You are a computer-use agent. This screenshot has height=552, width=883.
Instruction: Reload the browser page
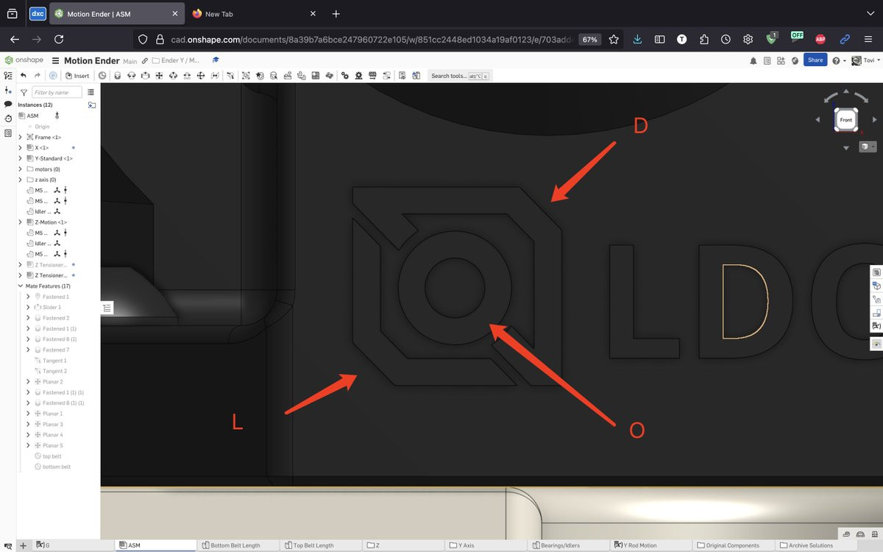[59, 39]
